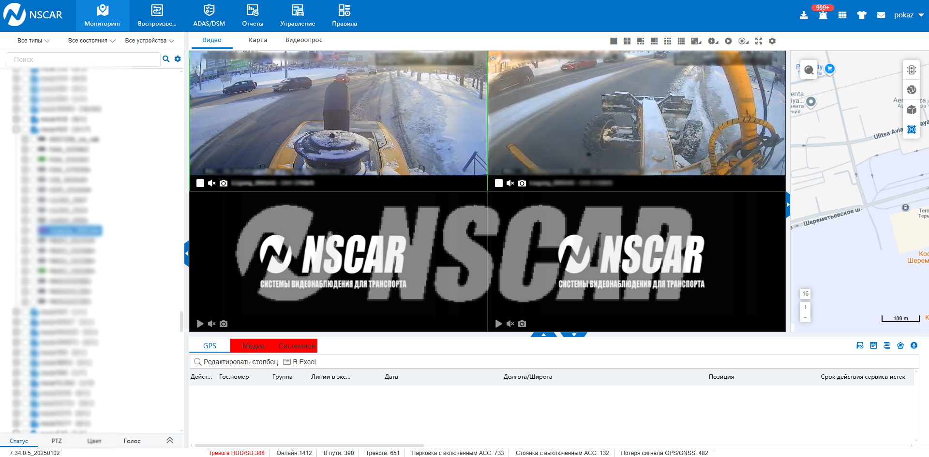Collapse the left device panel
The image size is (929, 457).
186,254
